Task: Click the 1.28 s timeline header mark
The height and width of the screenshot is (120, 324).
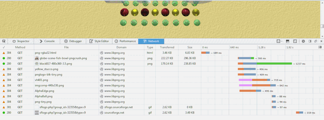Action: click(x=262, y=47)
